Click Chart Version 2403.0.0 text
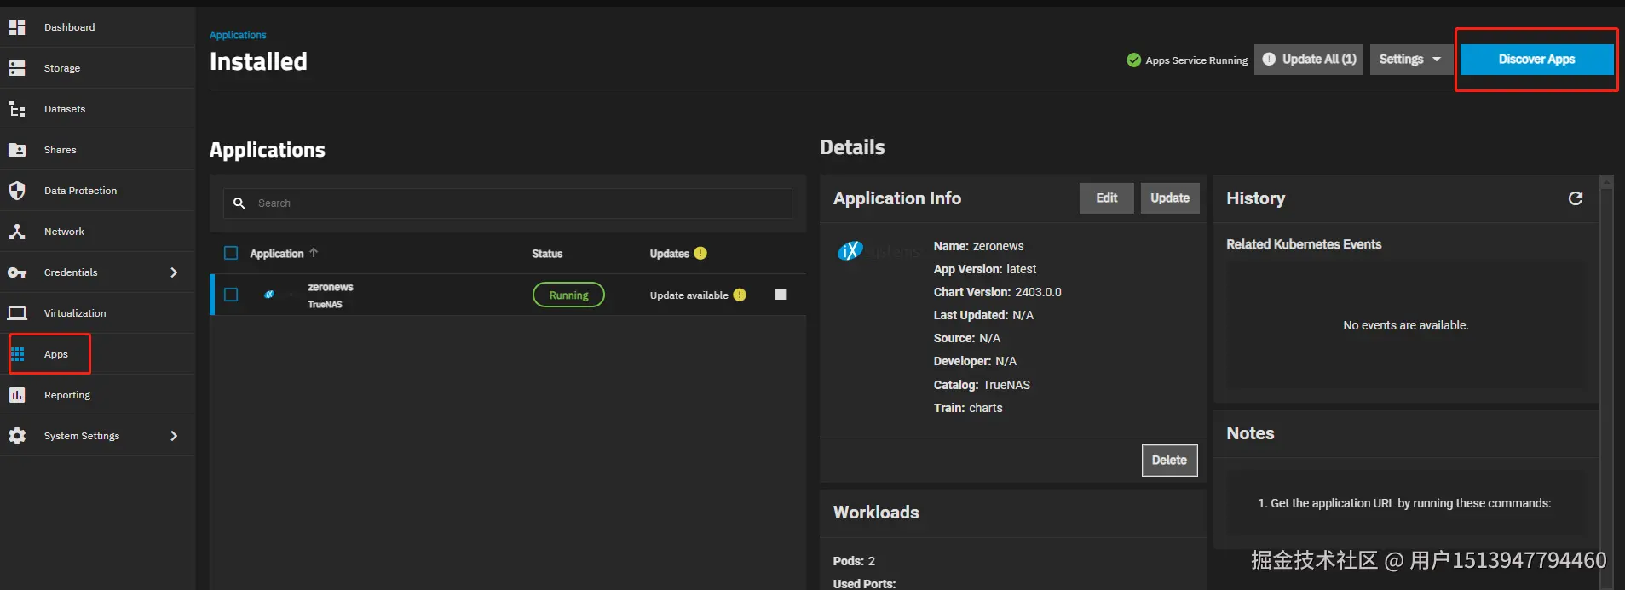 [x=997, y=292]
